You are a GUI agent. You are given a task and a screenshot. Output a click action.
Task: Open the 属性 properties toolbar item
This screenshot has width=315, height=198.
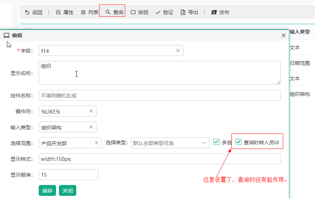coord(64,12)
